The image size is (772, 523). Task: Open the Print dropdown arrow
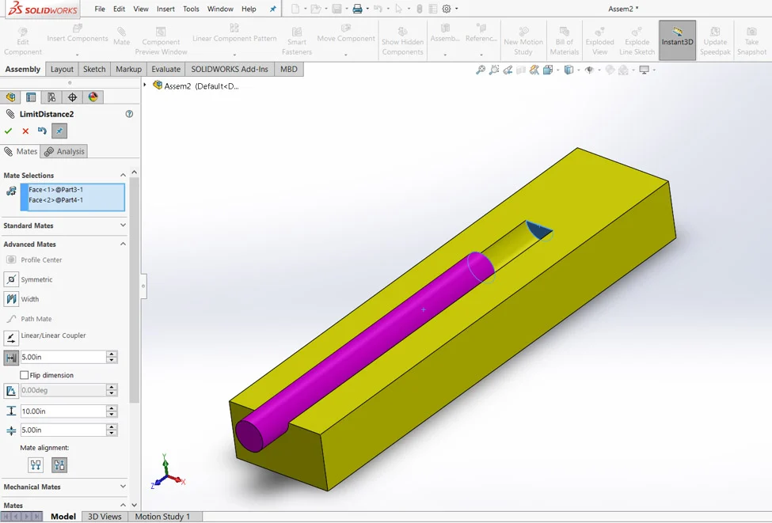pyautogui.click(x=367, y=9)
